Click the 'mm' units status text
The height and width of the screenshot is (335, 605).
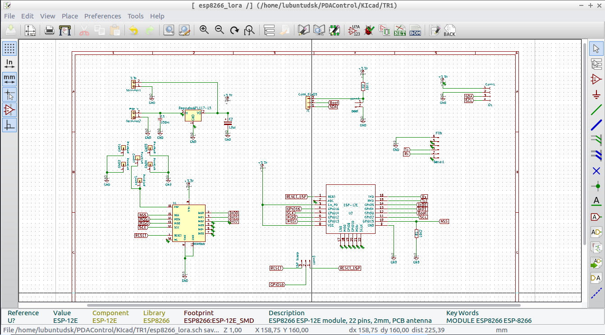(502, 330)
